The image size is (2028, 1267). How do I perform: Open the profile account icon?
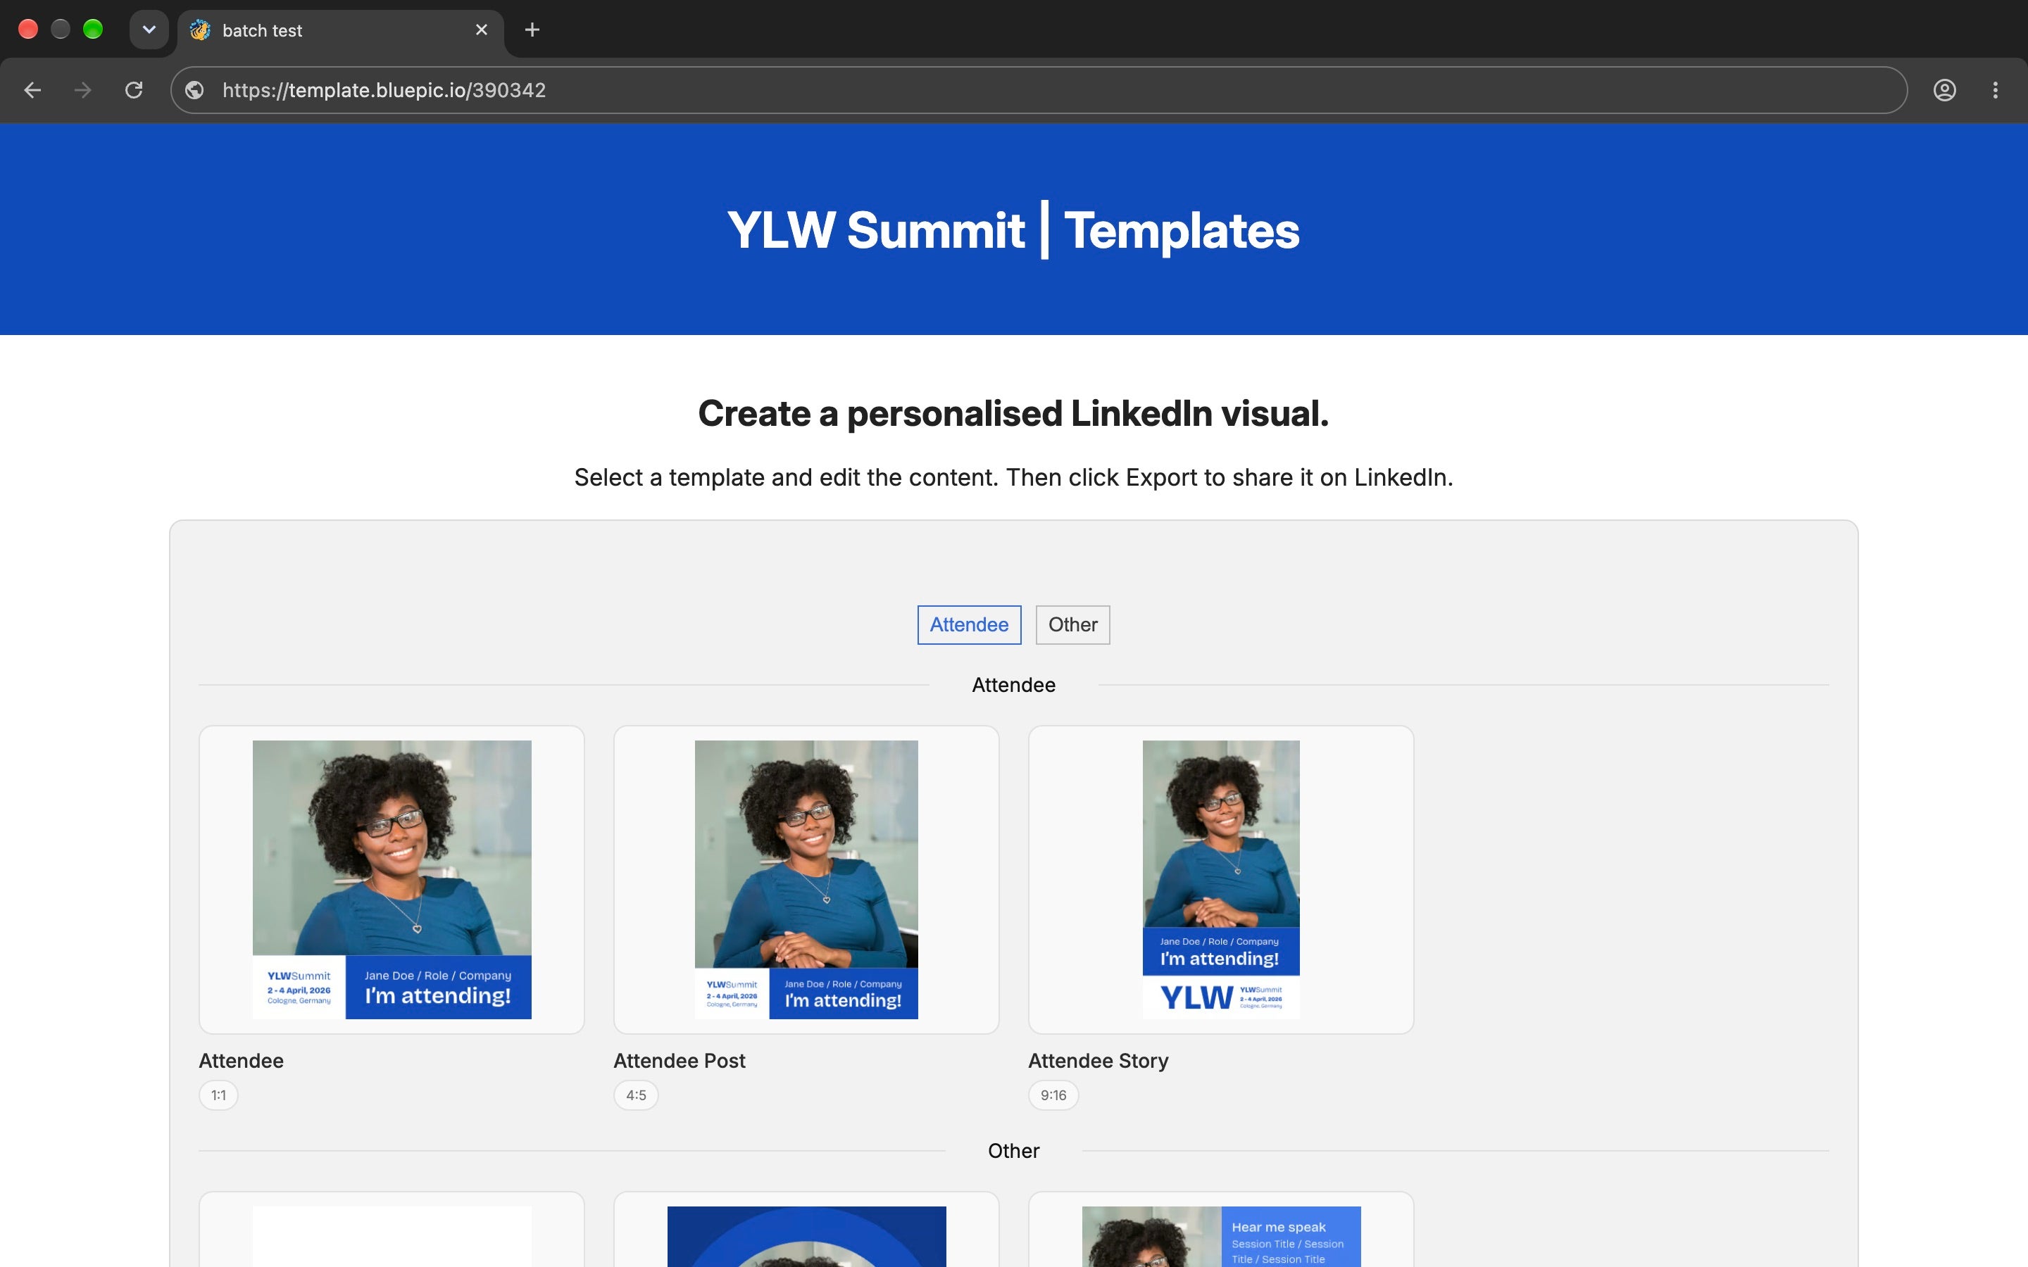pyautogui.click(x=1944, y=89)
